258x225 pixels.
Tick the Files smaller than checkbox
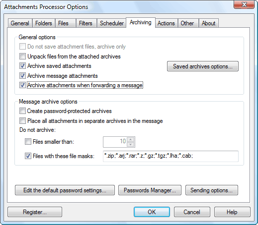pos(28,142)
